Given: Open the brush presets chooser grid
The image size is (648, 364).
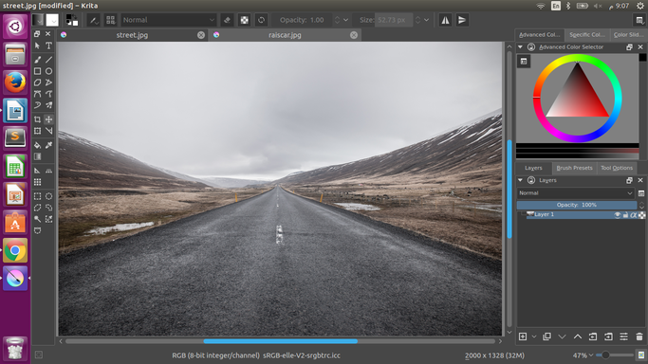Looking at the screenshot, I should click(110, 20).
